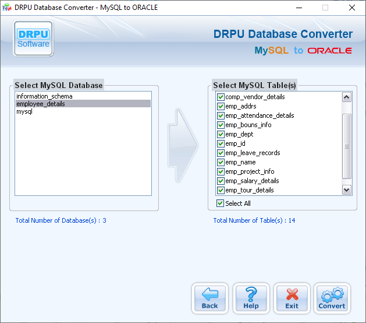Click the comp_vendor_details table name
366x323 pixels.
pos(255,97)
